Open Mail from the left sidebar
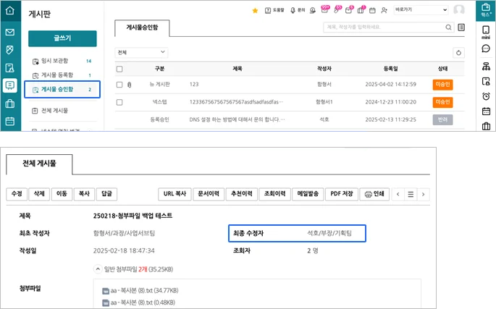Image resolution: width=496 pixels, height=309 pixels. click(x=9, y=33)
